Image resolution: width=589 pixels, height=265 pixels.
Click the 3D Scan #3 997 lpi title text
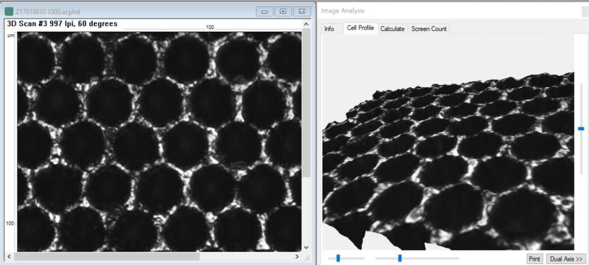[62, 24]
